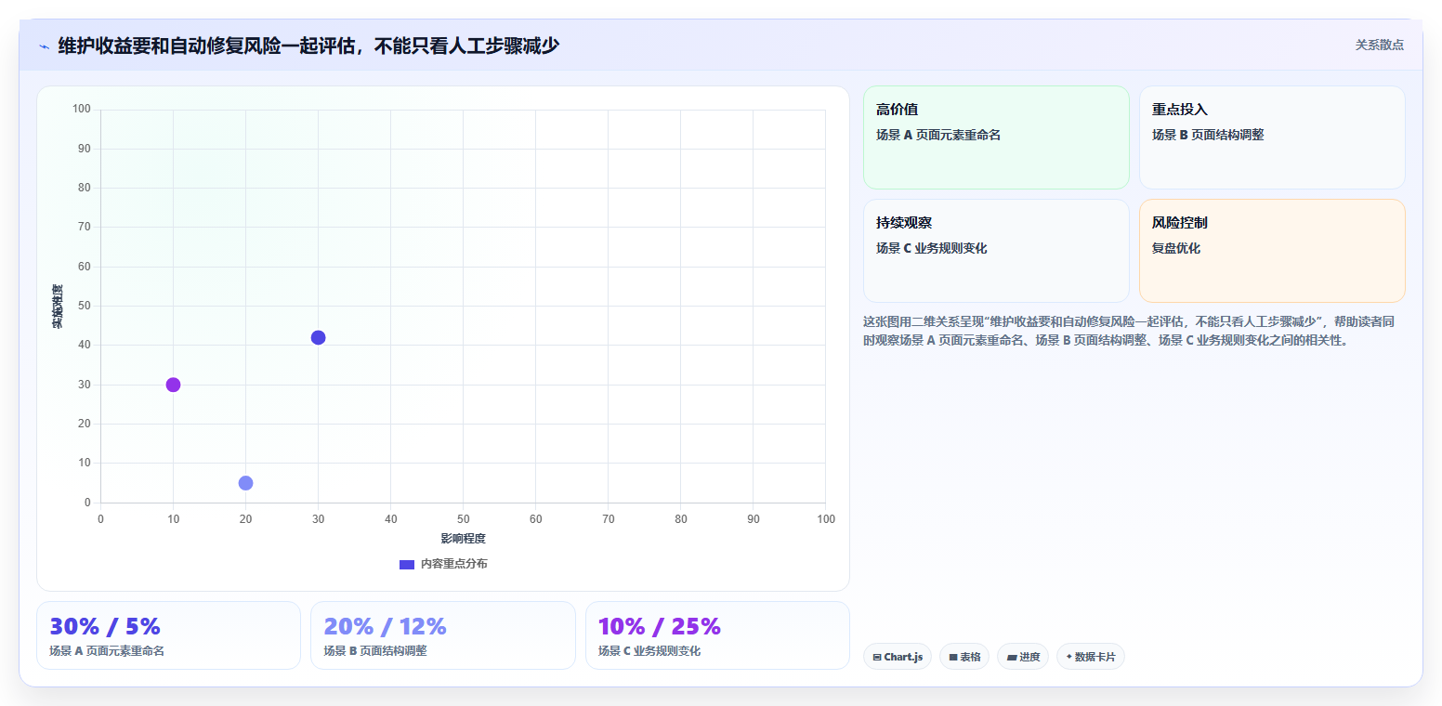The height and width of the screenshot is (706, 1442).
Task: Click the text 场景 A 页面元素重命名 in 高价值 card
Action: coord(937,135)
